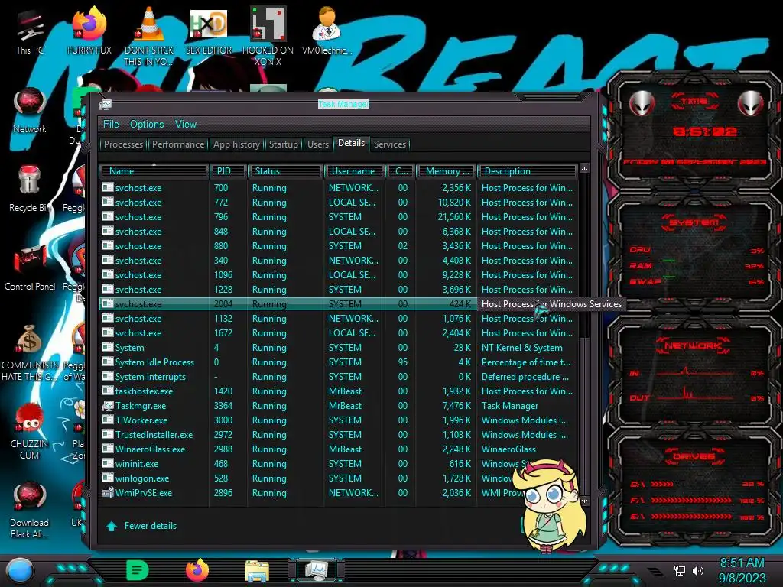Click the Task Manager title bar icon
The width and height of the screenshot is (783, 587).
[106, 104]
